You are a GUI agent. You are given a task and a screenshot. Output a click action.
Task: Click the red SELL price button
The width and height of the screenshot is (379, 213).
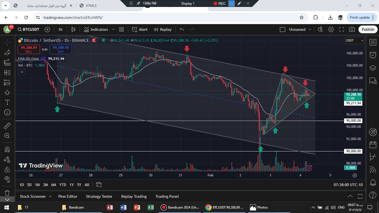(29, 49)
